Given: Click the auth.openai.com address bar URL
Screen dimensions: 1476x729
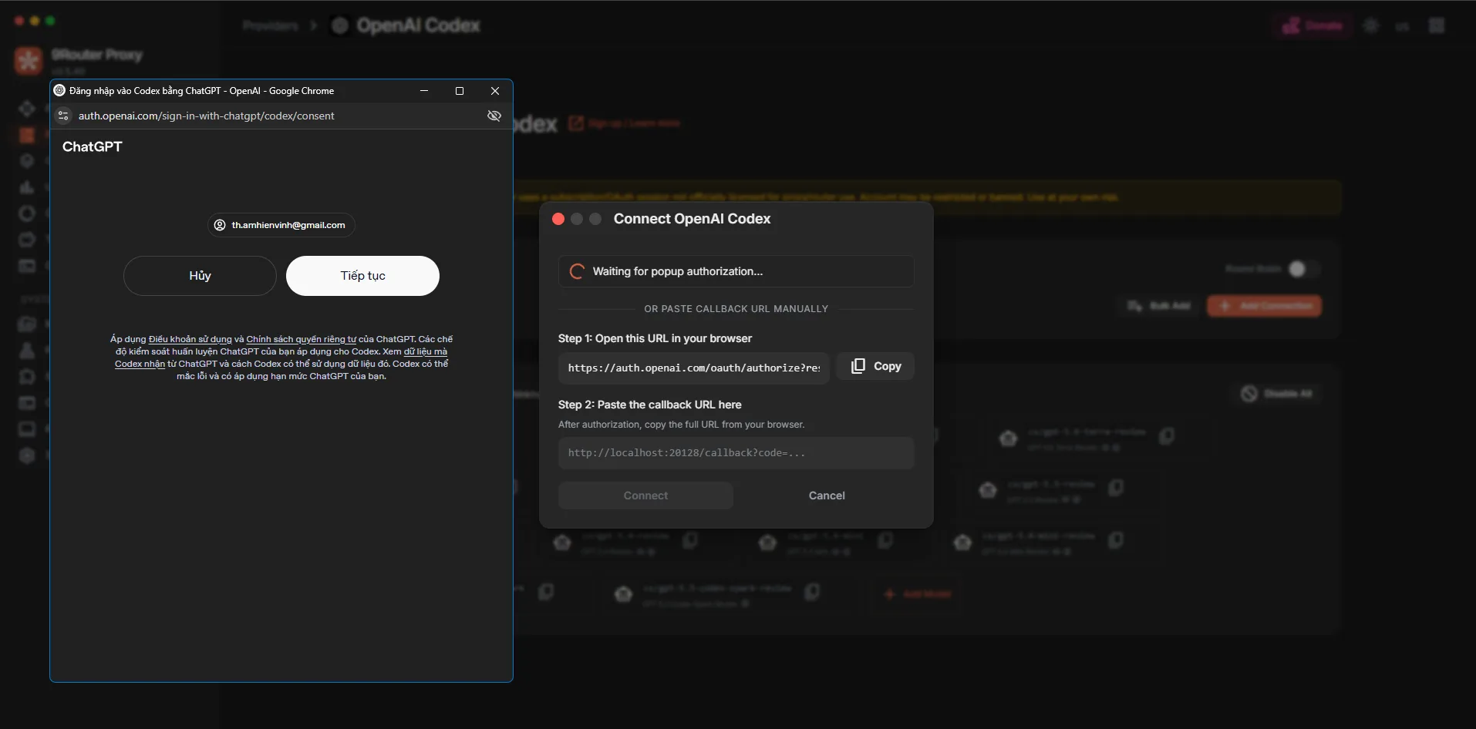Looking at the screenshot, I should coord(207,116).
